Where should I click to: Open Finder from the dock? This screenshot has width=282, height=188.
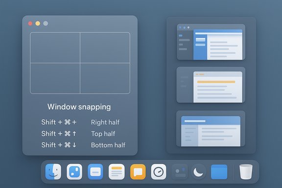tap(53, 172)
